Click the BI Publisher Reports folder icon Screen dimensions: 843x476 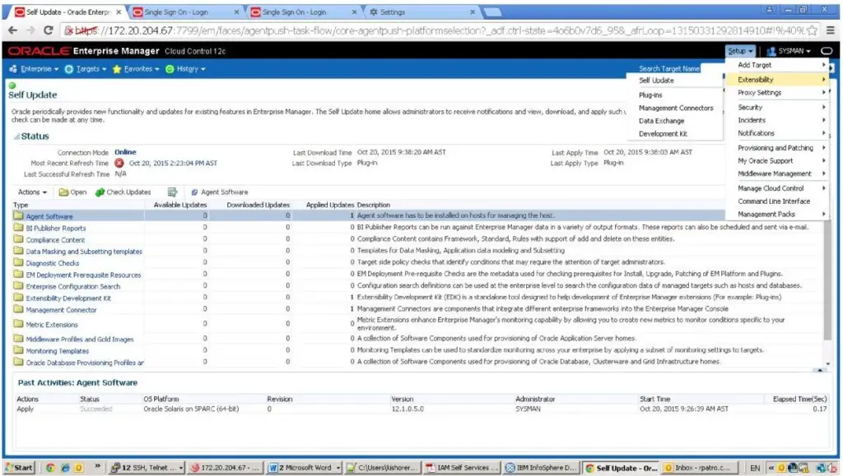(x=18, y=229)
